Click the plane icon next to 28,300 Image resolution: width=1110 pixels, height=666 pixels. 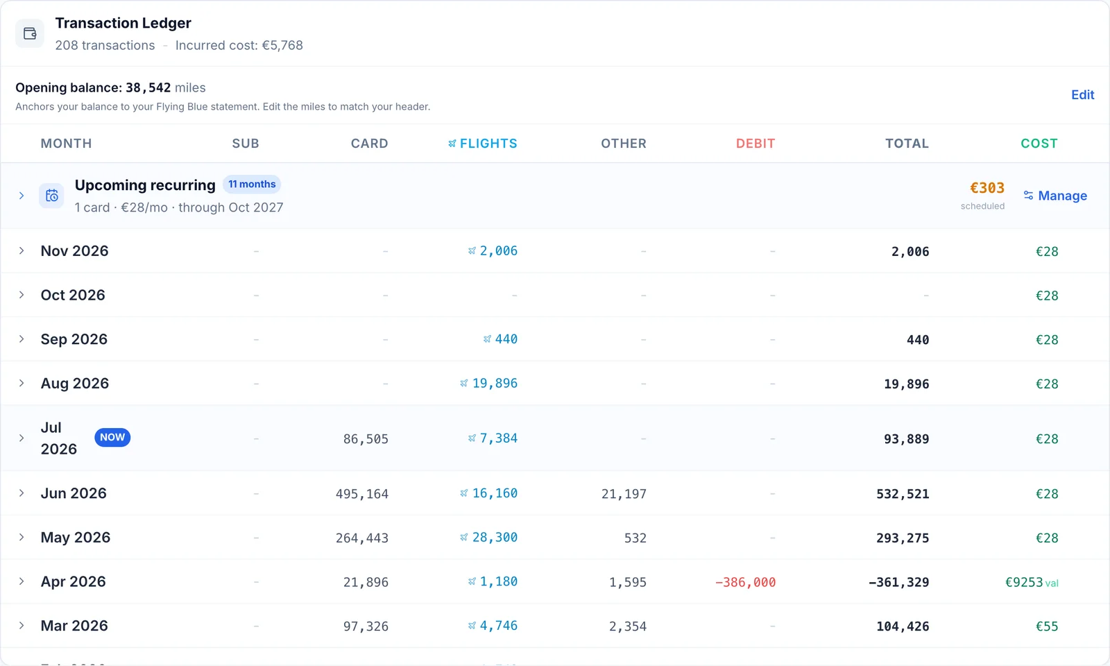464,538
